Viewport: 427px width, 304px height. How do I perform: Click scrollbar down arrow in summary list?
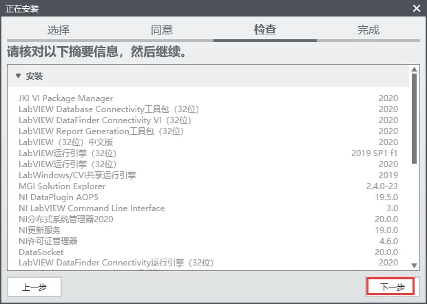tap(414, 265)
